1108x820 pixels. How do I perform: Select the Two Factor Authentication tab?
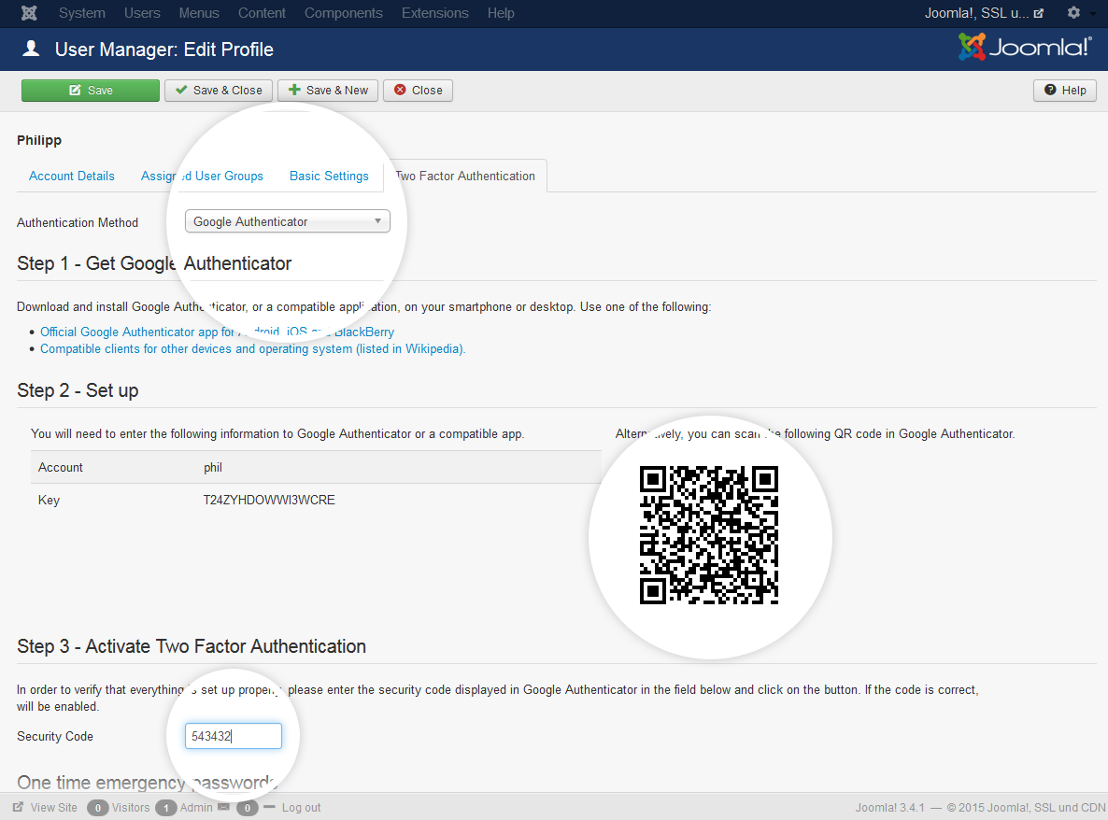point(465,176)
